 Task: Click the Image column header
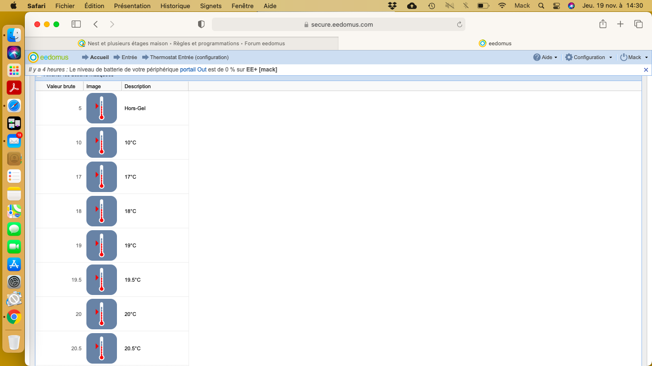pyautogui.click(x=103, y=86)
